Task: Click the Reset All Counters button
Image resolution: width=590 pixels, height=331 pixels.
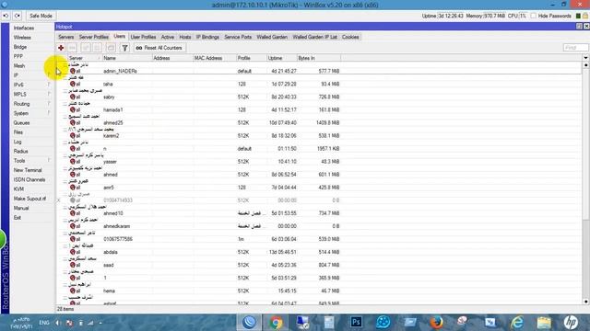Action: (x=159, y=48)
